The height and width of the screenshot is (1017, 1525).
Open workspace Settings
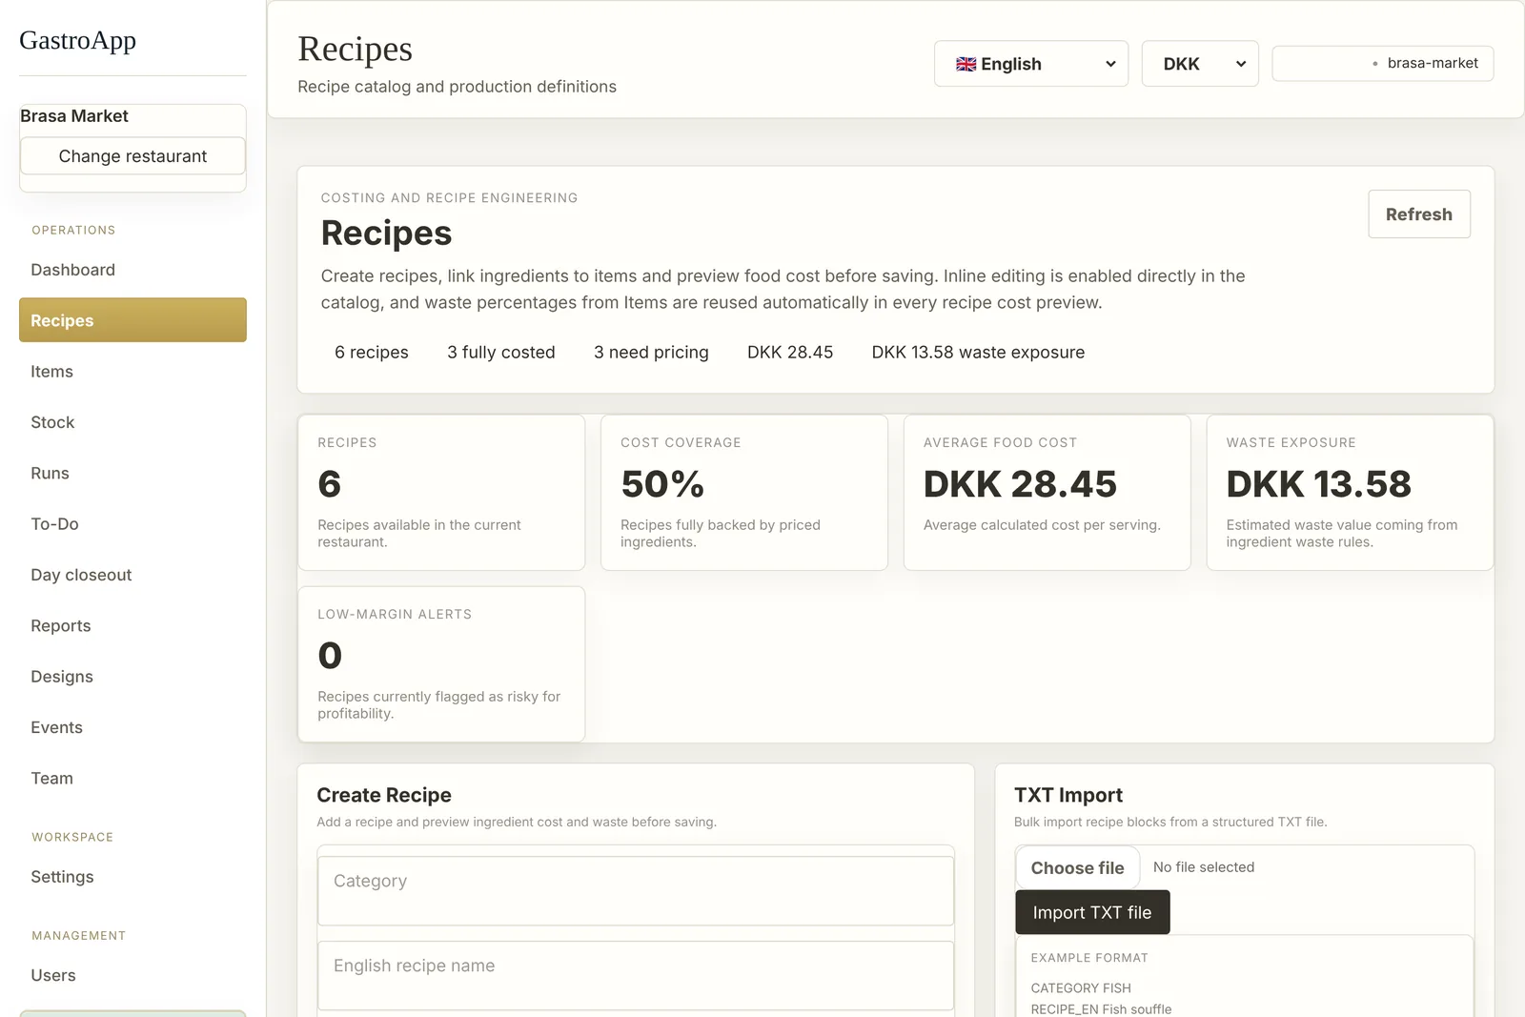[132, 877]
